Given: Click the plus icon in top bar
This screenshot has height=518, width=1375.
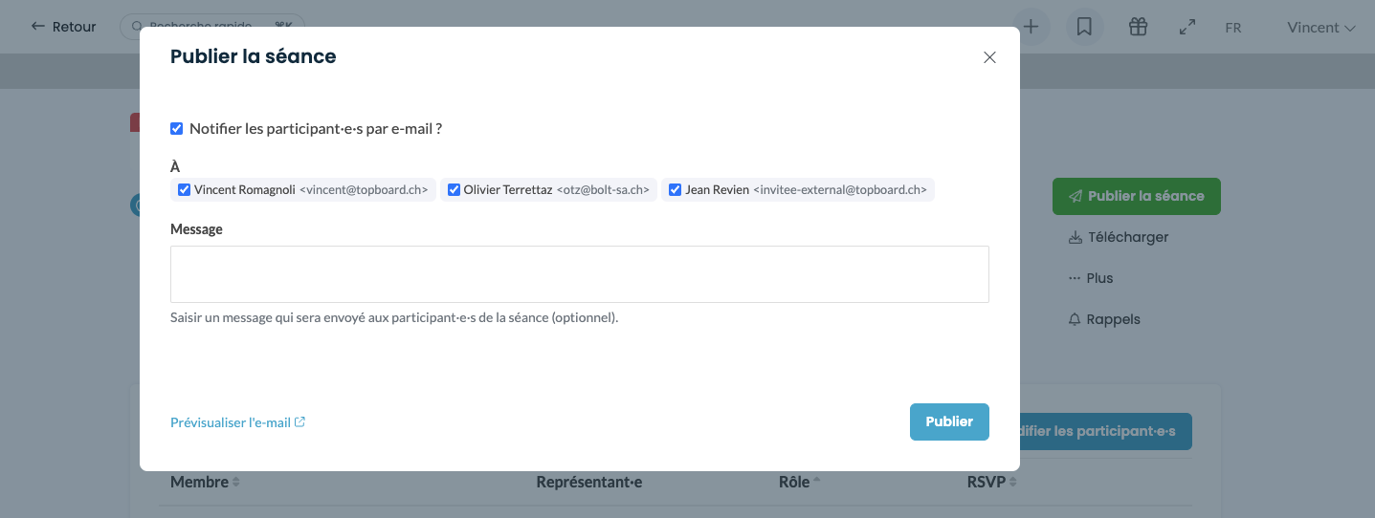Looking at the screenshot, I should click(x=1031, y=27).
